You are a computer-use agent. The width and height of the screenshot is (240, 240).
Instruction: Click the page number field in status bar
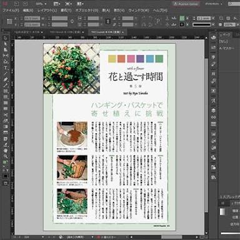[27, 237]
